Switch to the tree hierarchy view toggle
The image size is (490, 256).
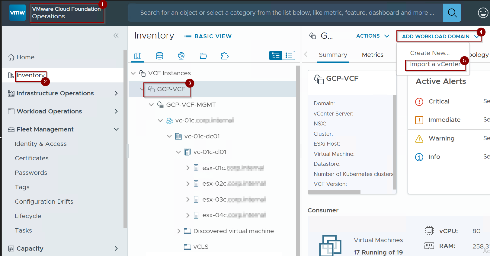coord(276,55)
